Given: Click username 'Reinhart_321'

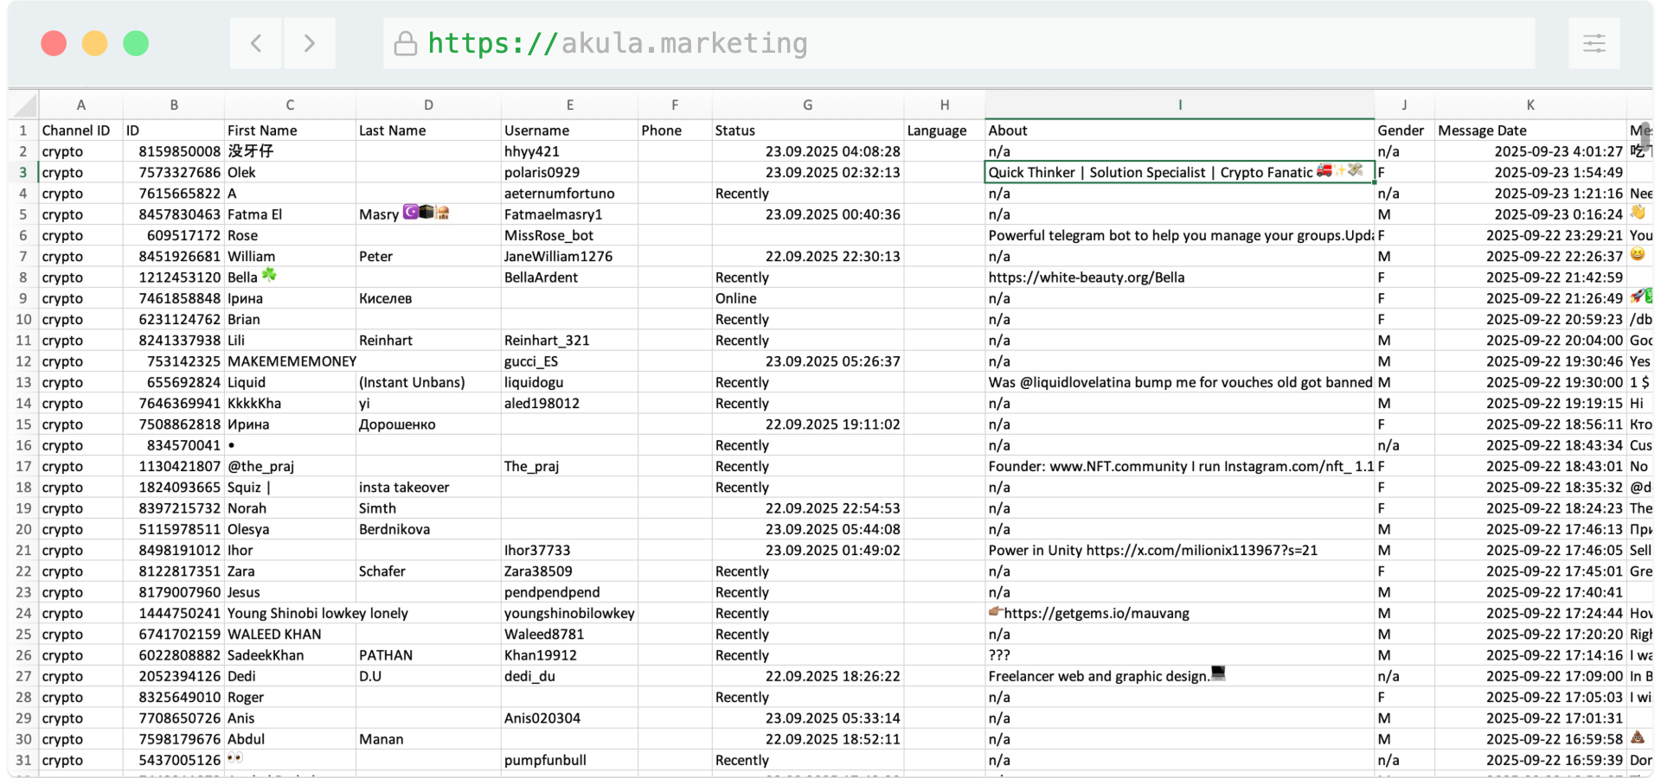Looking at the screenshot, I should tap(569, 341).
